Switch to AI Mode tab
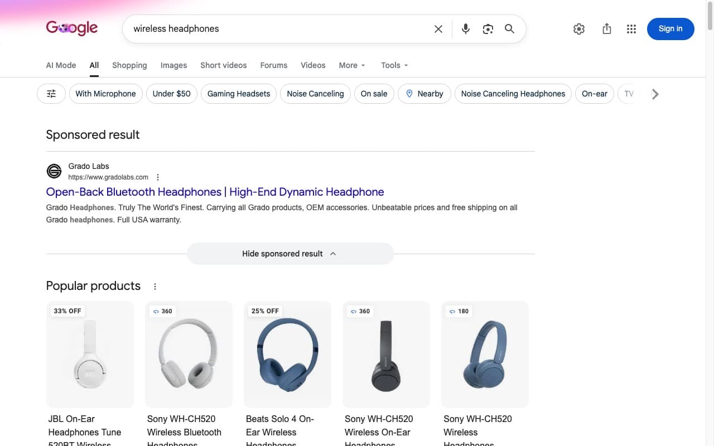Image resolution: width=714 pixels, height=446 pixels. [x=61, y=65]
